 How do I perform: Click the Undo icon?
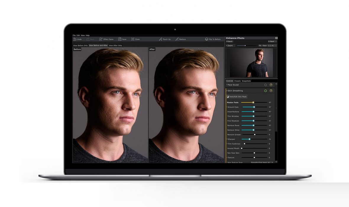75,39
